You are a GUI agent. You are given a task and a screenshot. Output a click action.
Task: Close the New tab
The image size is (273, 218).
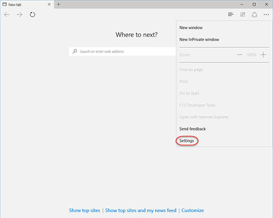click(49, 4)
